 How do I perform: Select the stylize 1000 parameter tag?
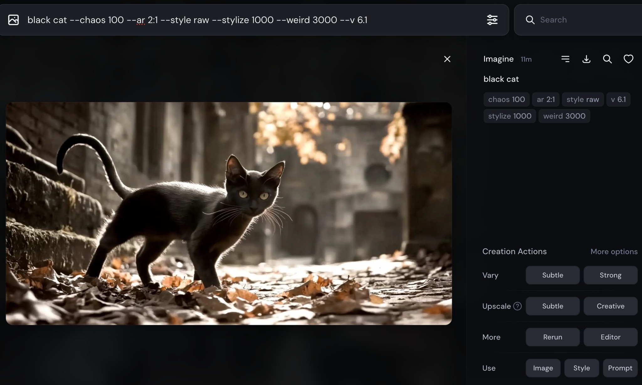pyautogui.click(x=510, y=116)
